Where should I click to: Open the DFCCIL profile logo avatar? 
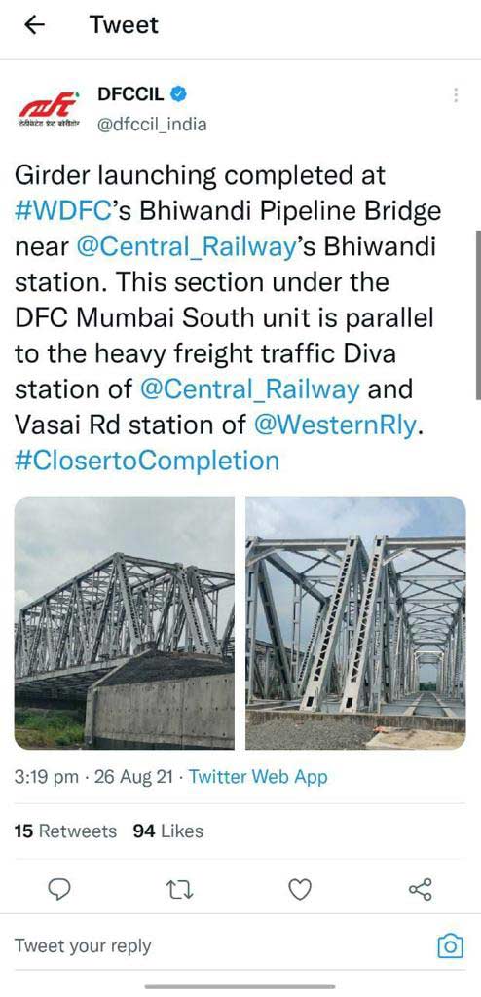coord(49,107)
